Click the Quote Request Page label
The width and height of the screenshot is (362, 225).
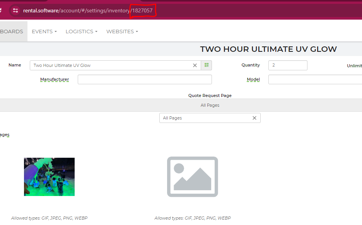210,95
